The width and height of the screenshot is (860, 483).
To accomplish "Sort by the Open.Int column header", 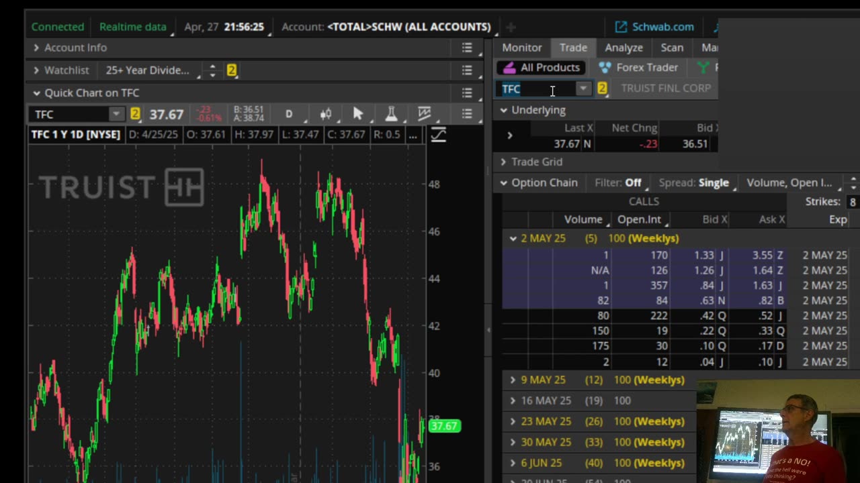I will click(640, 219).
